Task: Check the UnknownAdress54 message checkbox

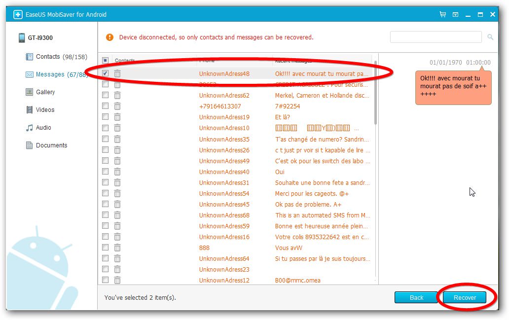Action: tap(105, 193)
